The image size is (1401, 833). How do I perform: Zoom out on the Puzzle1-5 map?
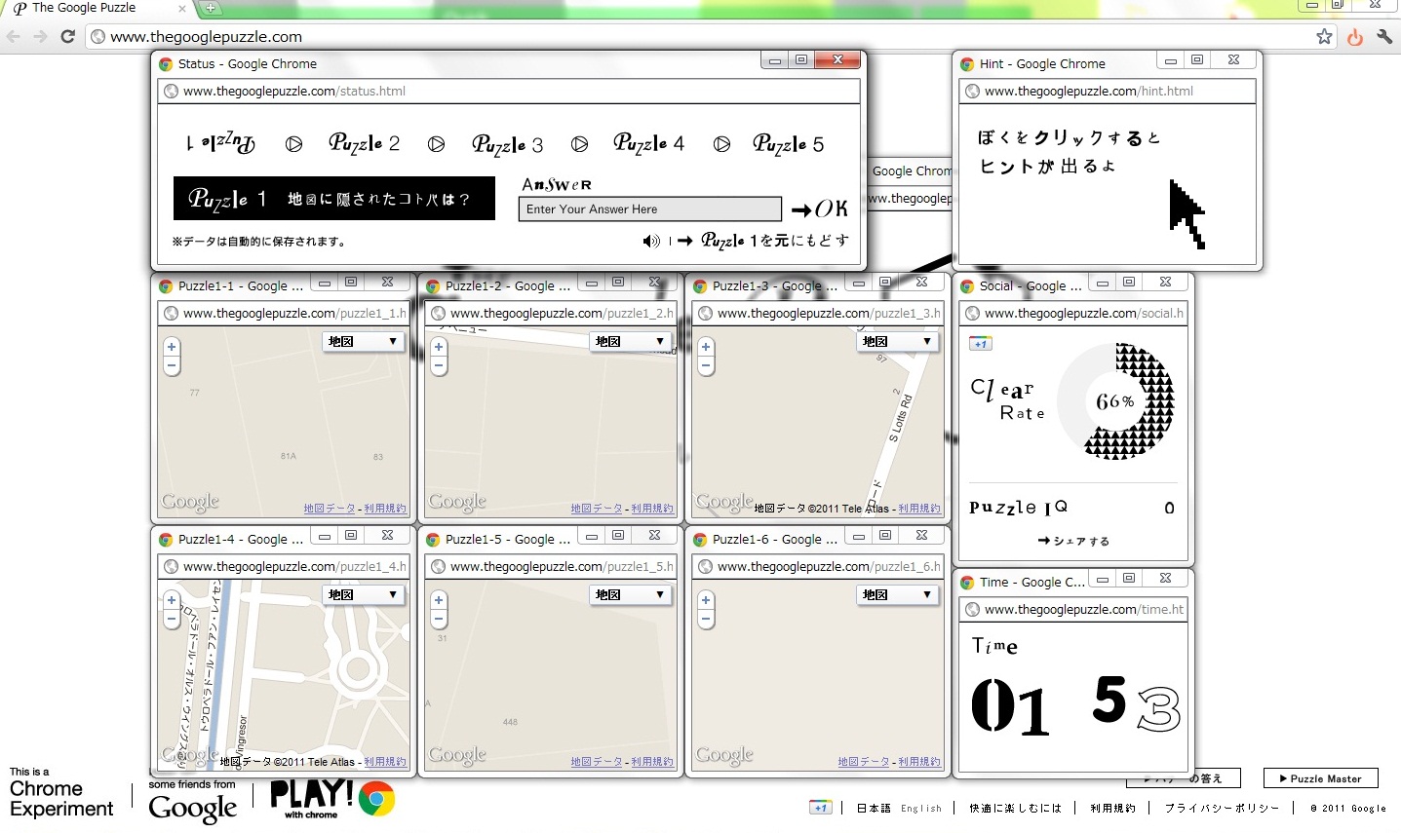439,620
